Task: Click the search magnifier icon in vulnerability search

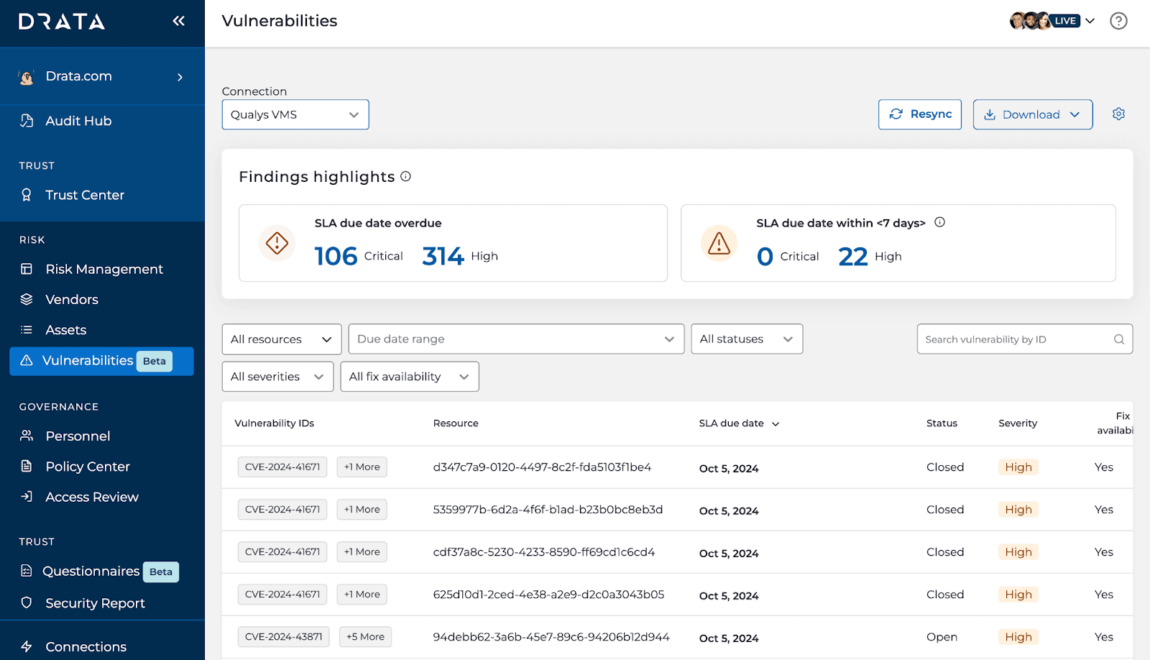Action: pos(1118,339)
